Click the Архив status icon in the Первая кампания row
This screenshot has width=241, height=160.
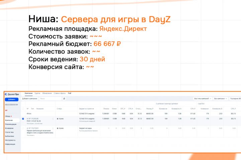click(x=58, y=128)
